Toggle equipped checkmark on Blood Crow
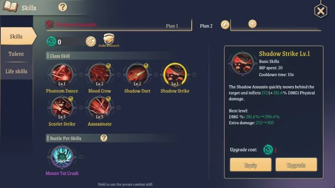 point(108,66)
